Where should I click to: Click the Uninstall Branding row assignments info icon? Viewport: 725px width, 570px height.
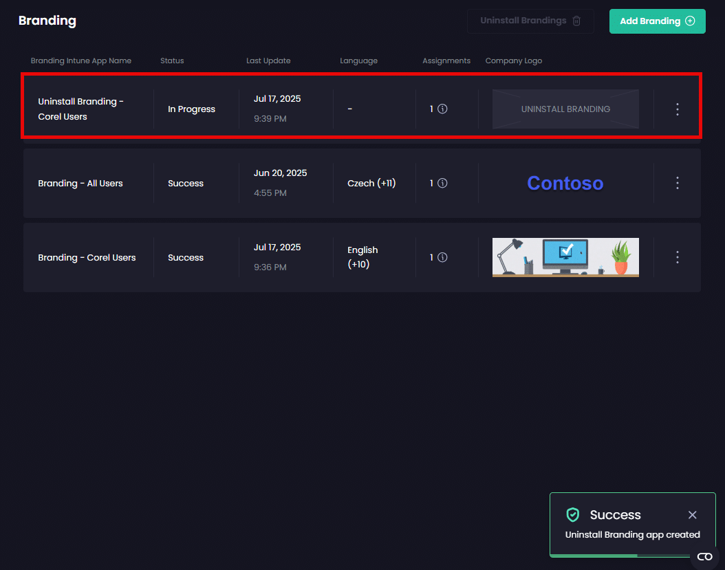tap(442, 109)
